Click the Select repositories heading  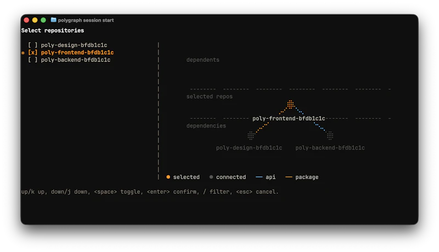53,31
